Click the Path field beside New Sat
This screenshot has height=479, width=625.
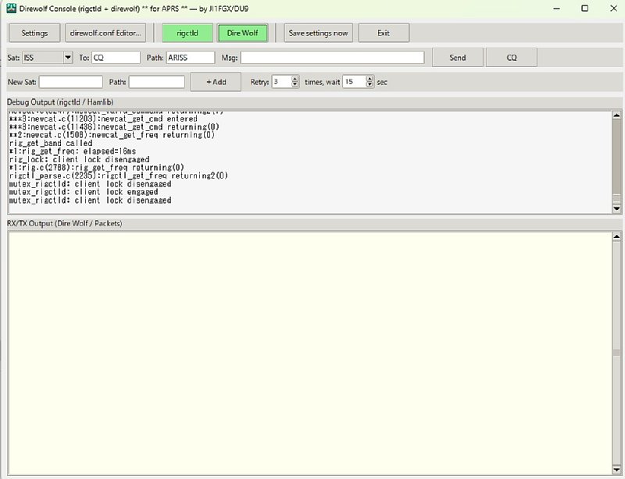pyautogui.click(x=157, y=82)
